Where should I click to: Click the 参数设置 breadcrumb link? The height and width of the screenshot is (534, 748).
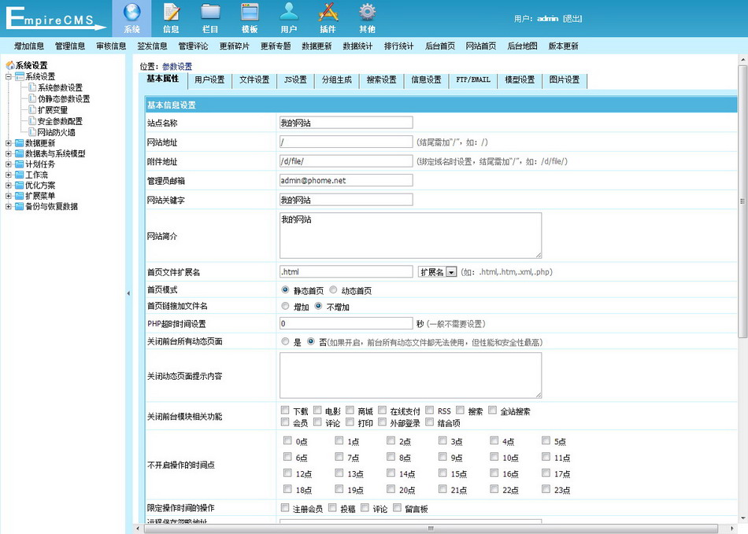click(177, 67)
